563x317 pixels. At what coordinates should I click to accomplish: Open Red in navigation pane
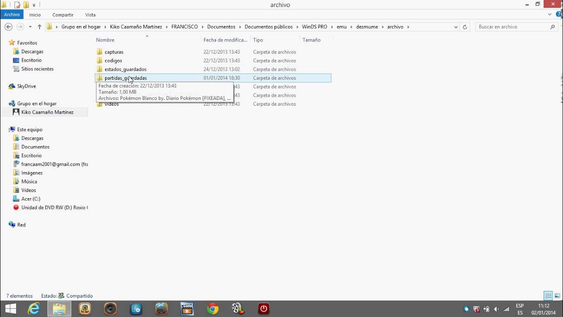click(x=21, y=225)
